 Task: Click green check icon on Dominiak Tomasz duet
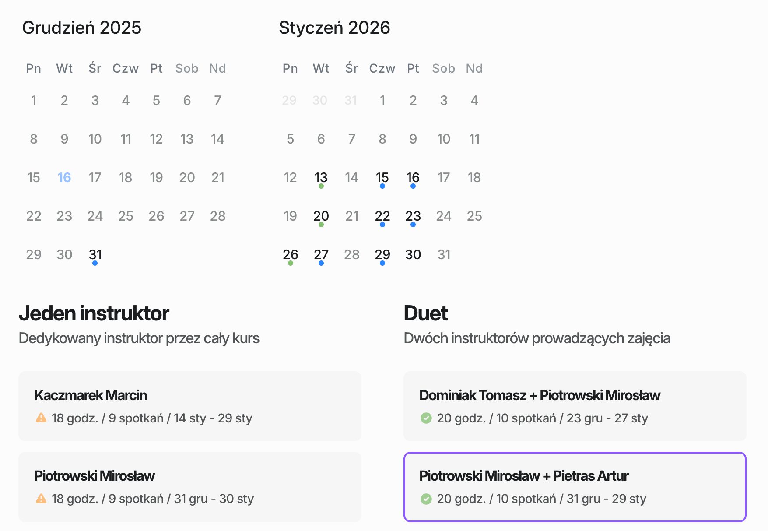(x=426, y=418)
